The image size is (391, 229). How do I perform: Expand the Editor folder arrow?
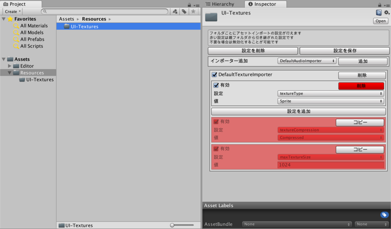(10, 66)
